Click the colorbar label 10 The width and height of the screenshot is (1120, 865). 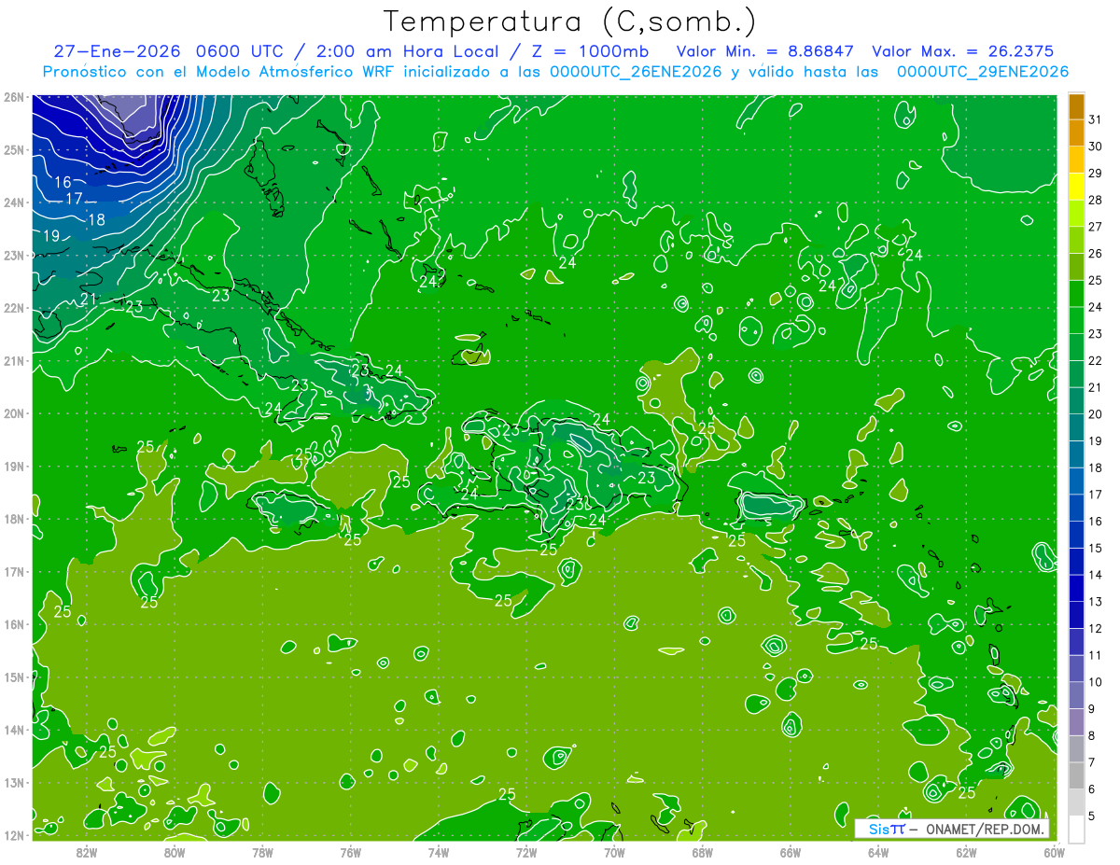(1095, 683)
